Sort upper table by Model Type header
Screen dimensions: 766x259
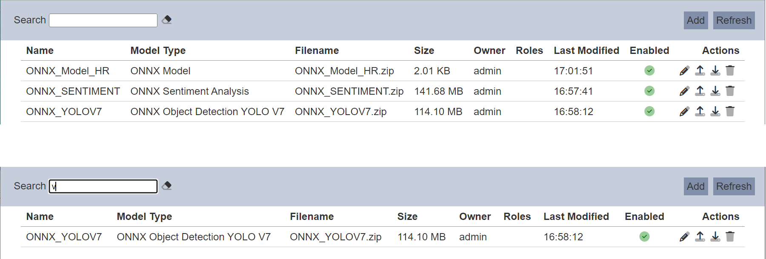(x=158, y=51)
